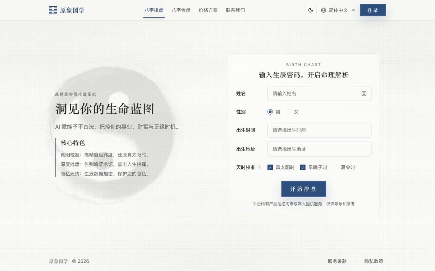Click the 原象国学 © 2026 footer text
This screenshot has height=271, width=435.
[x=69, y=261]
